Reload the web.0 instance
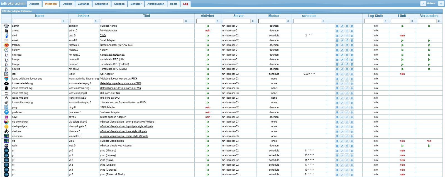 347,146
